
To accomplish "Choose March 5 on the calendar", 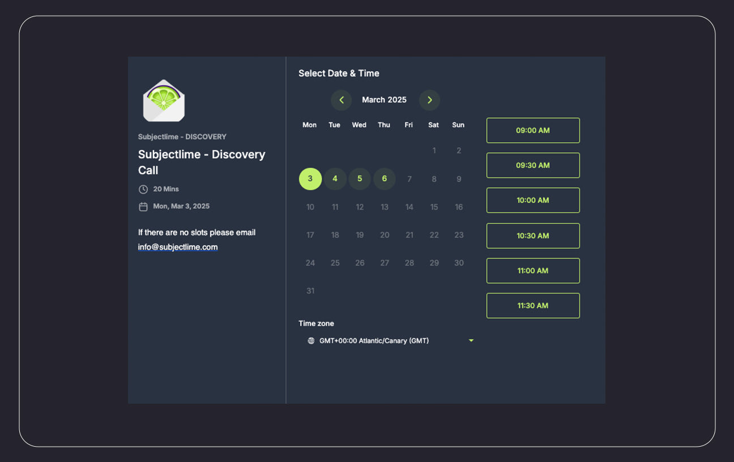I will point(360,179).
